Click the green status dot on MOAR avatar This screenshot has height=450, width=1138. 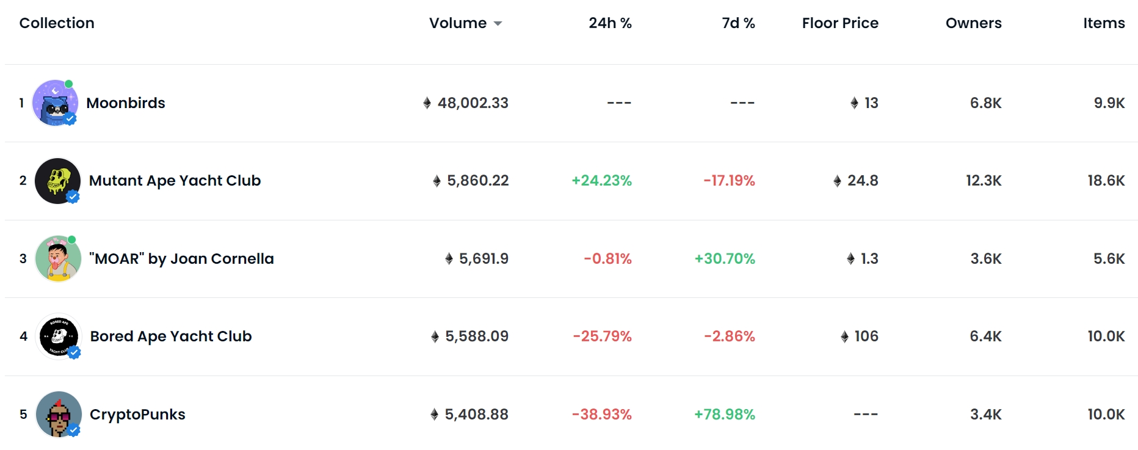coord(73,241)
